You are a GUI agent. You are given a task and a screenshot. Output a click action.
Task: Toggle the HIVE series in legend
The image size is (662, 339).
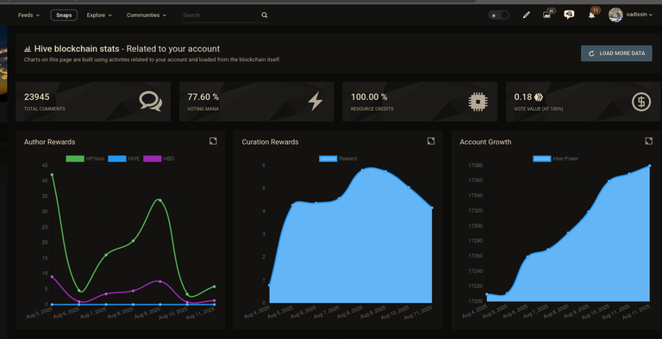pyautogui.click(x=124, y=158)
